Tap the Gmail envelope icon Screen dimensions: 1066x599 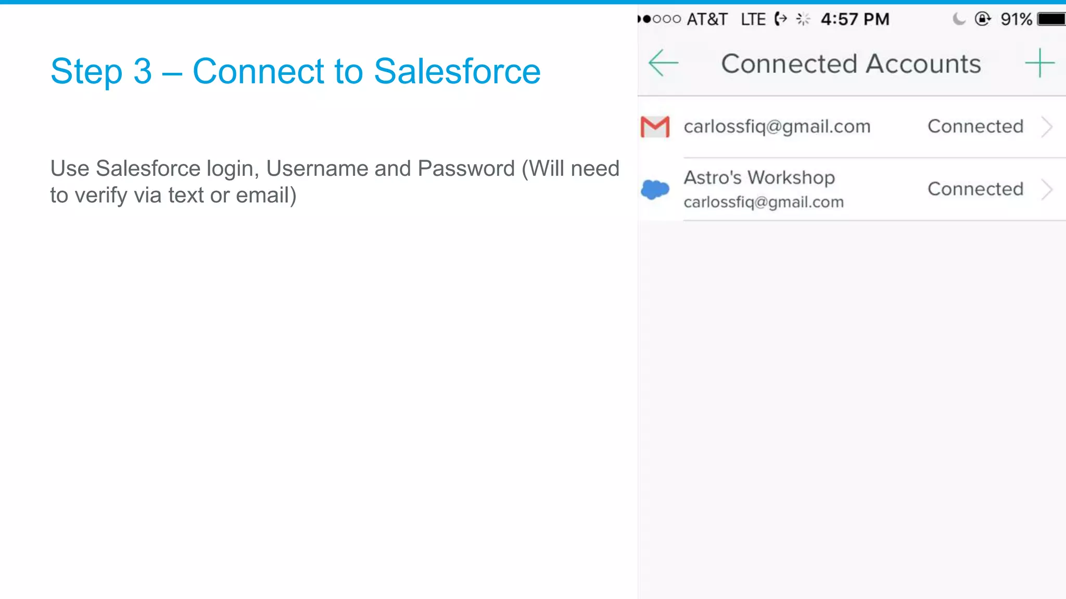click(655, 127)
